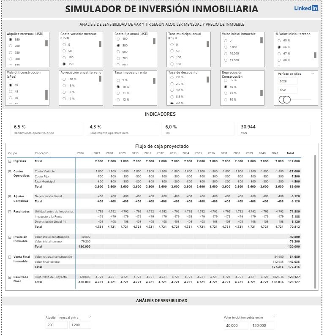Screen dimensions: 327x335
Task: Click the 2026 column header
Action: click(80, 153)
